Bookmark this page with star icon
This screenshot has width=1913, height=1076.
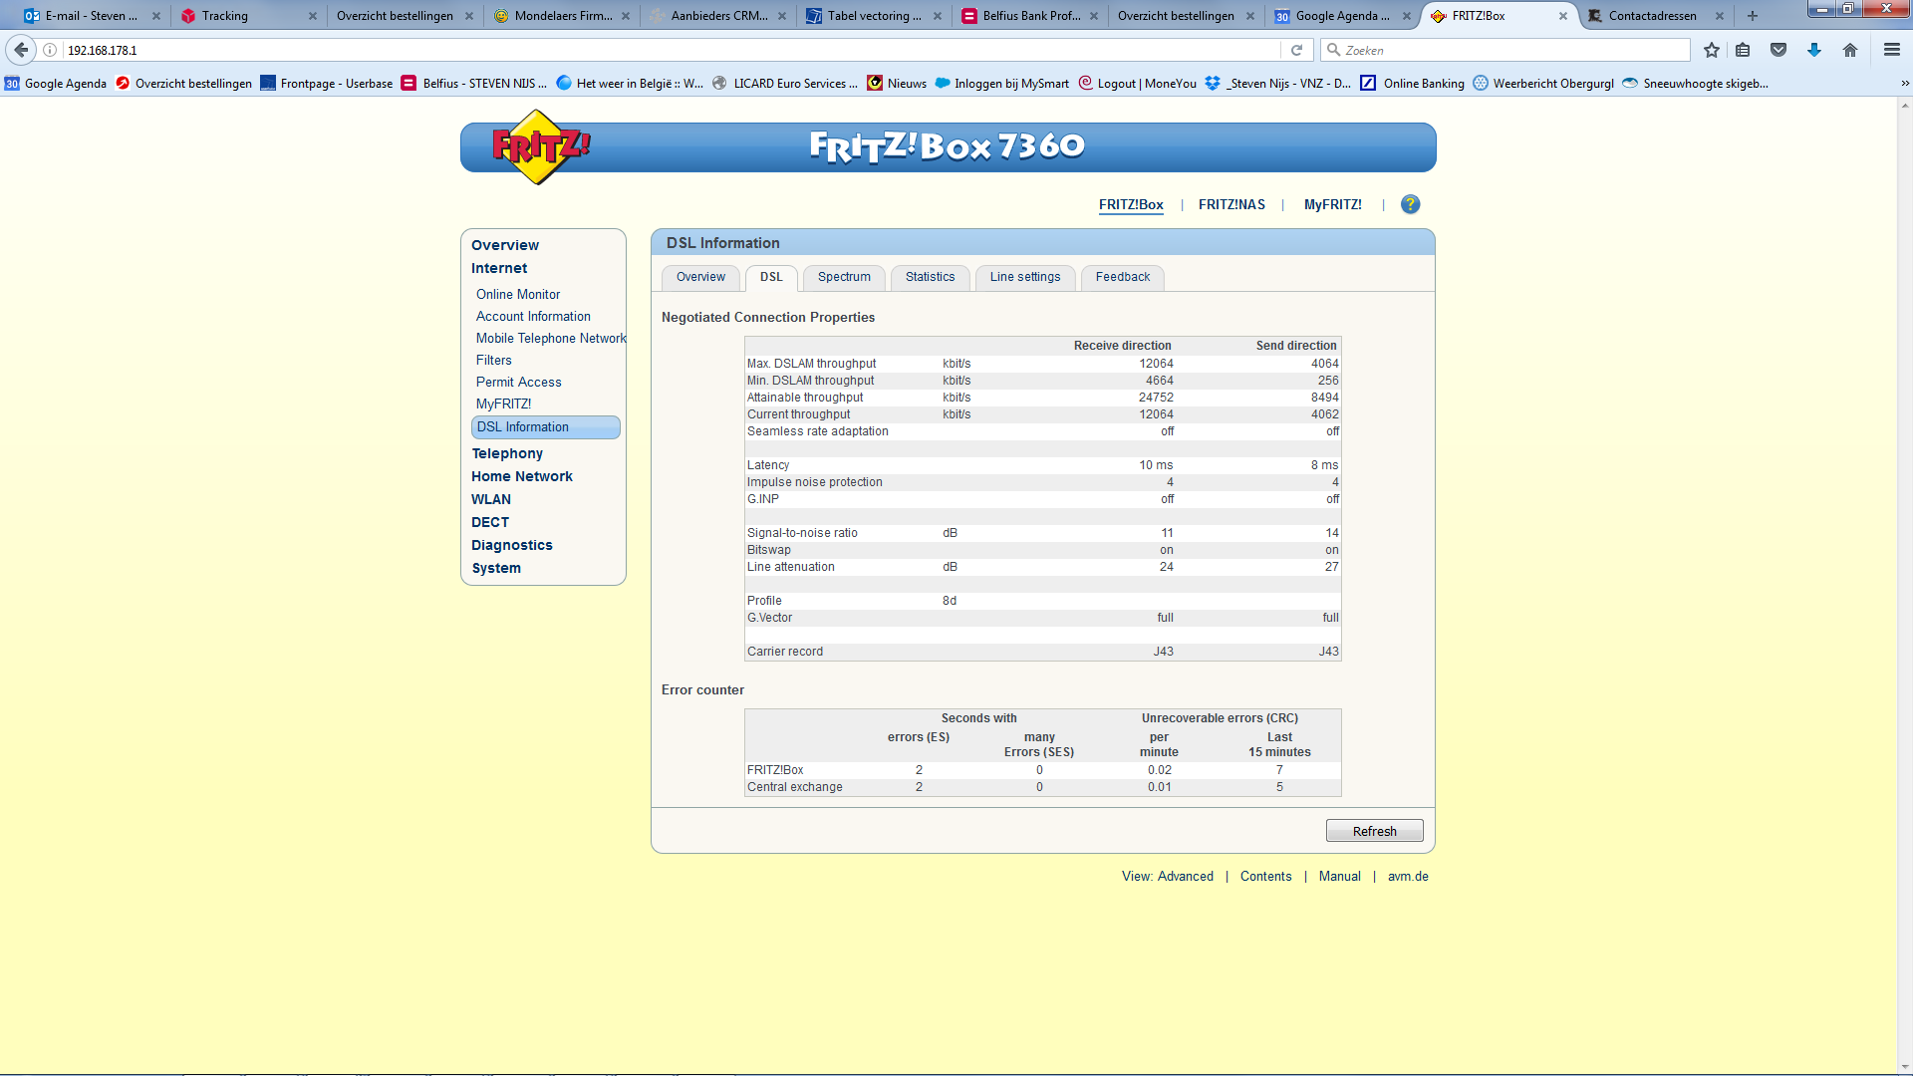point(1712,50)
